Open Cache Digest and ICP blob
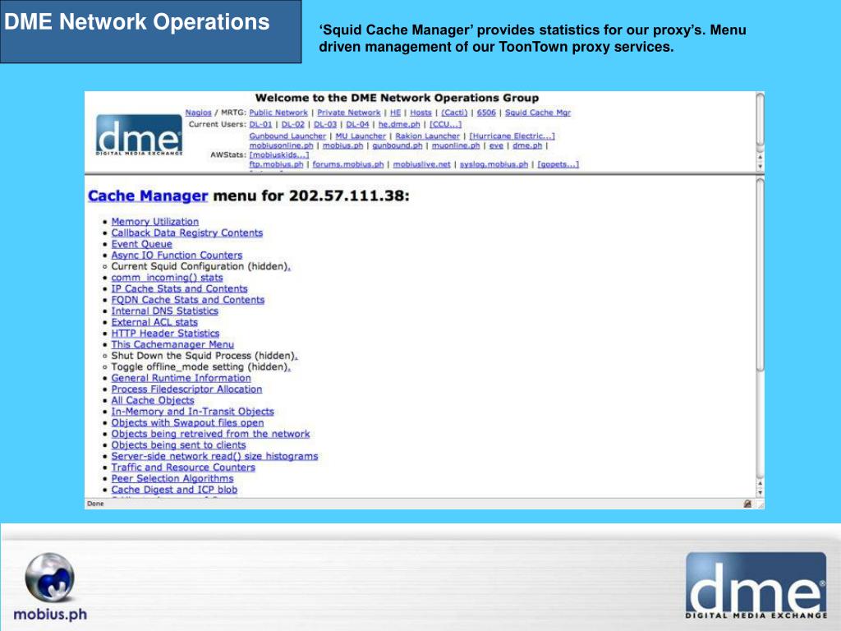 click(174, 490)
